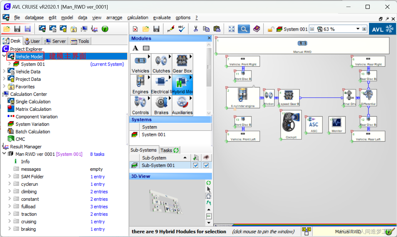Click the scissors cut icon
Viewport: 397px width, 237px height.
[x=196, y=29]
